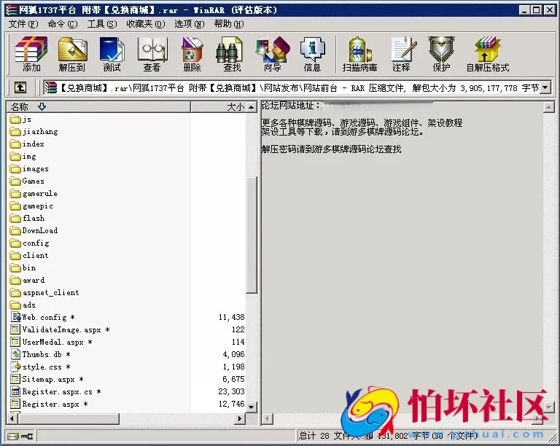Click the Games folder icon
560x446 pixels.
pyautogui.click(x=15, y=181)
